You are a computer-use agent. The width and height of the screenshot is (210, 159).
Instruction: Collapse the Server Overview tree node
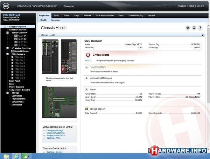(7, 33)
